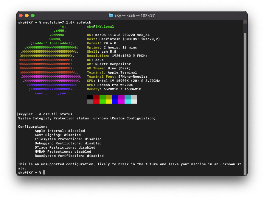Zoom Terminal with the green button
264x198 pixels.
tap(33, 15)
